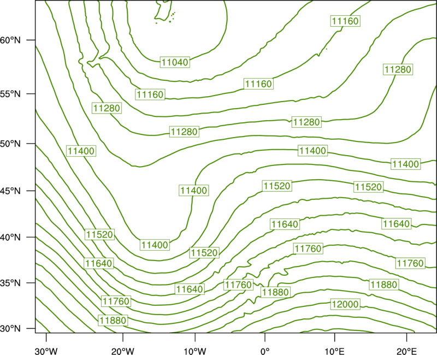The width and height of the screenshot is (437, 355).
Task: Select the 60°N latitude axis label
Action: click(x=10, y=40)
